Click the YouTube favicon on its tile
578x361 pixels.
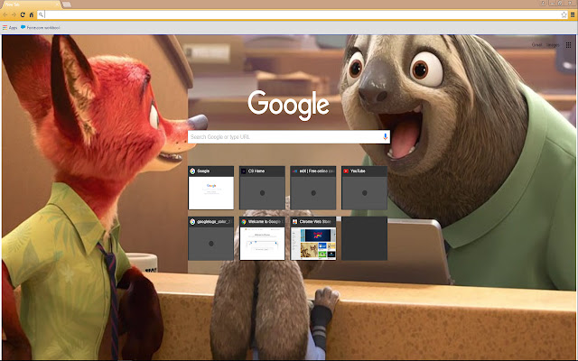tap(346, 171)
